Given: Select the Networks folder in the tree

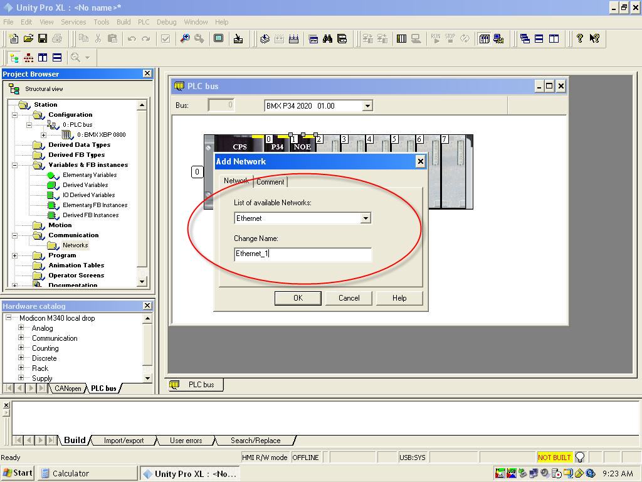Looking at the screenshot, I should click(75, 245).
